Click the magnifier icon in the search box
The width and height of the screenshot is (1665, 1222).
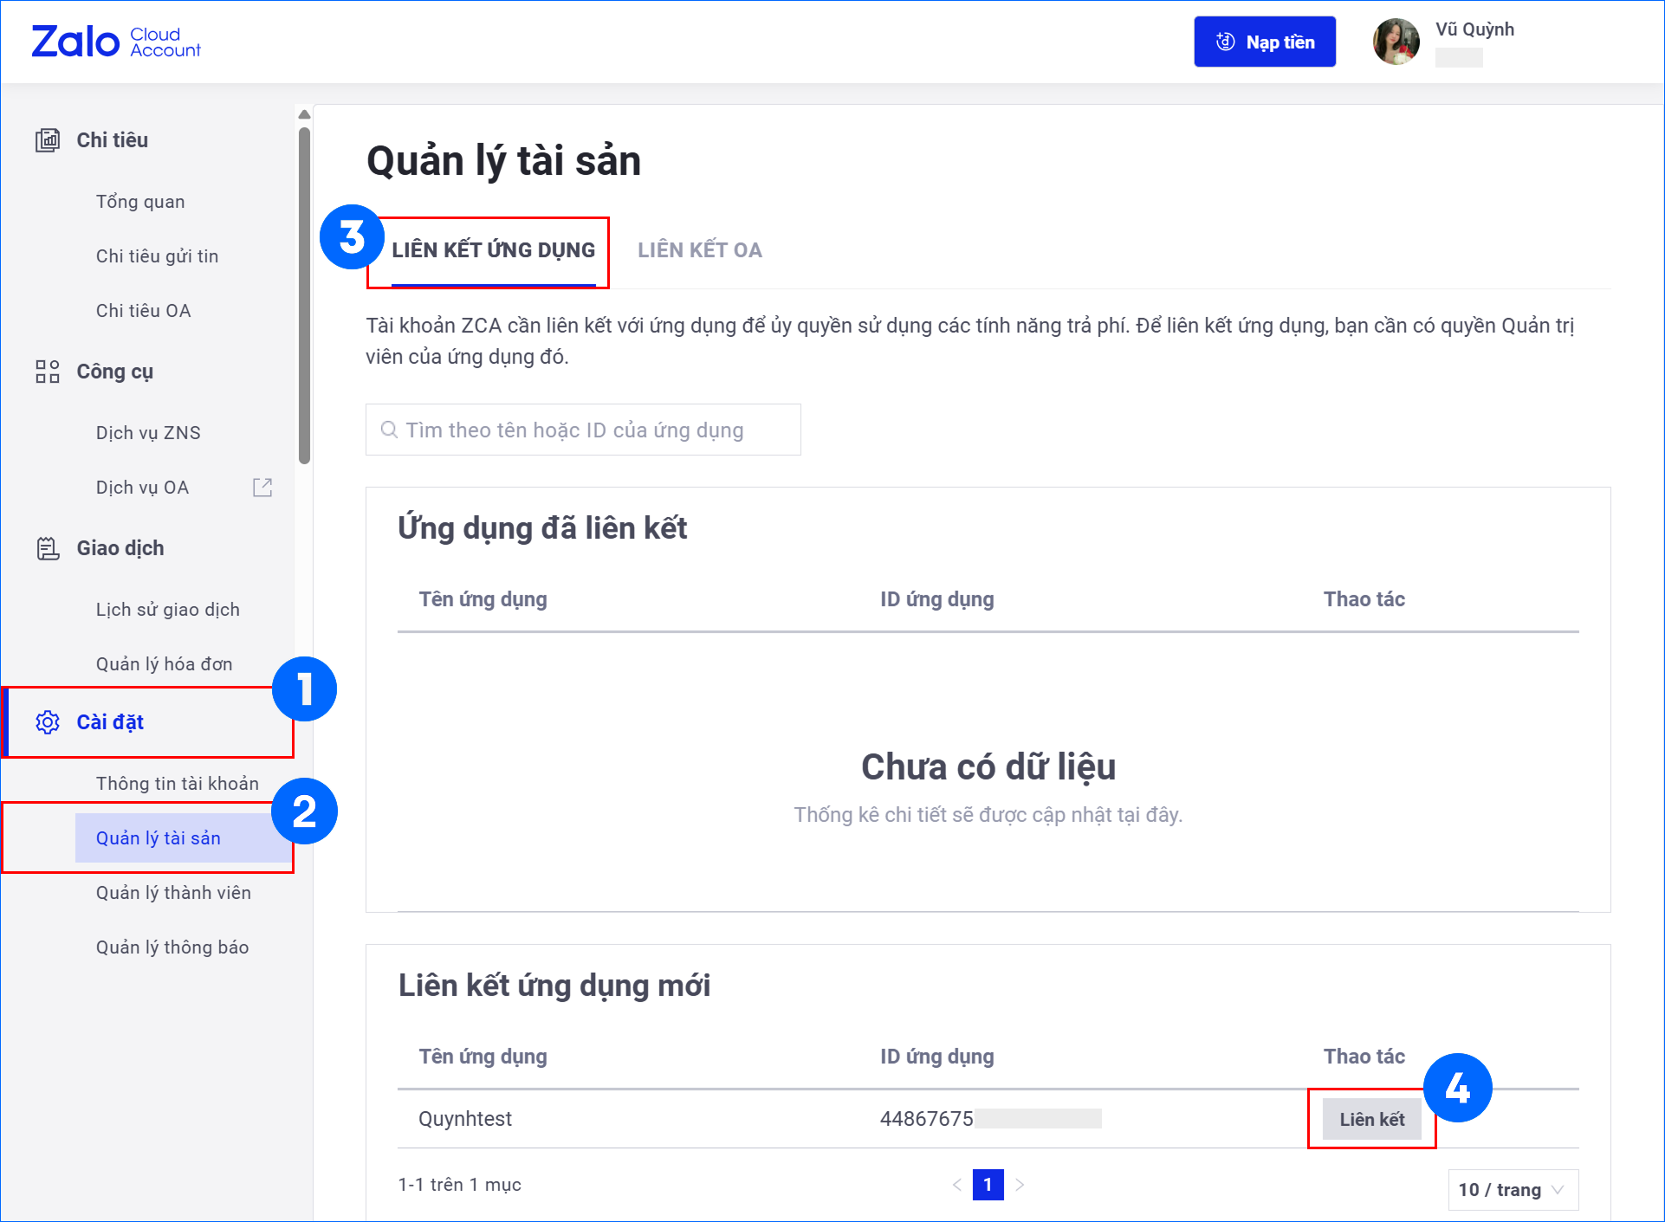tap(389, 430)
